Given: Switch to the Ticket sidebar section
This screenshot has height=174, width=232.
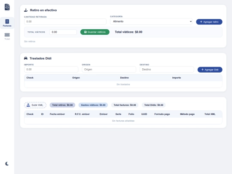Looking at the screenshot, I should (7, 36).
